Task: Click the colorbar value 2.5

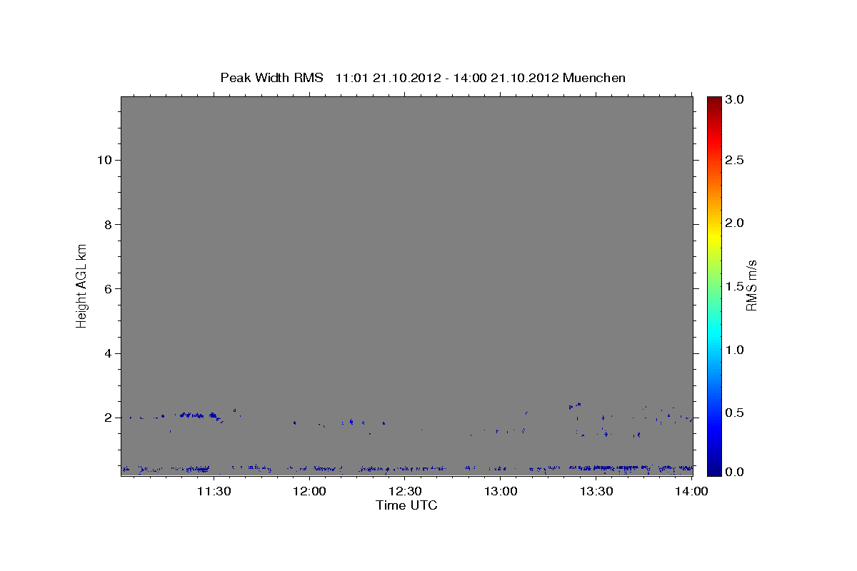Action: coord(735,160)
